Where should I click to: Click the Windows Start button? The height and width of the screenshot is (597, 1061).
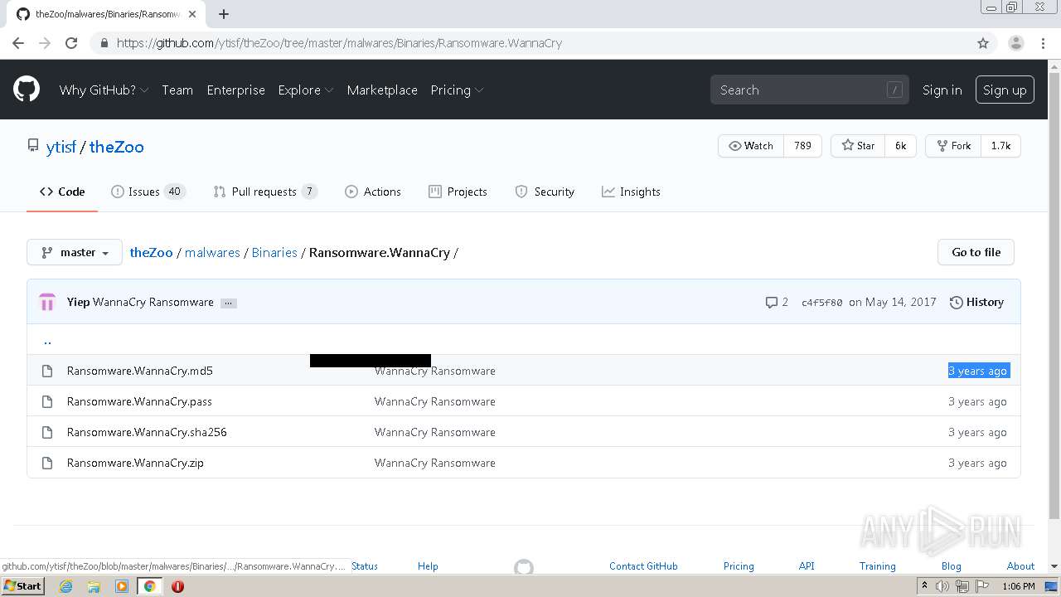click(x=22, y=586)
